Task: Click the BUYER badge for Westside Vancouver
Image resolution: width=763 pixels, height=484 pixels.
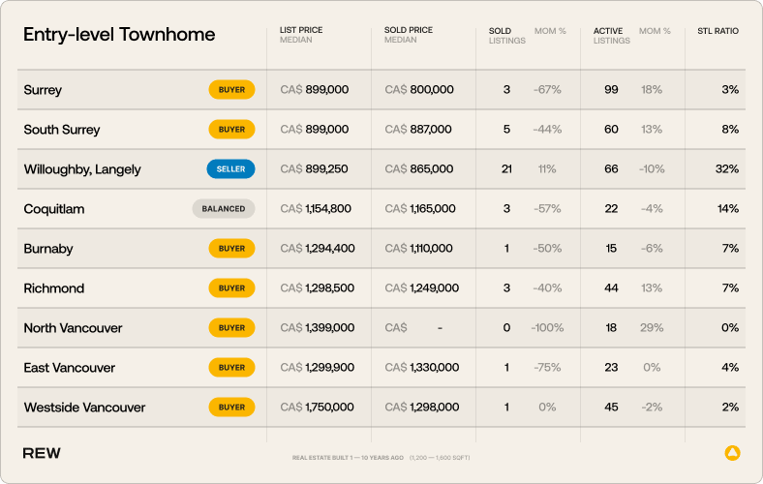Action: (x=231, y=408)
